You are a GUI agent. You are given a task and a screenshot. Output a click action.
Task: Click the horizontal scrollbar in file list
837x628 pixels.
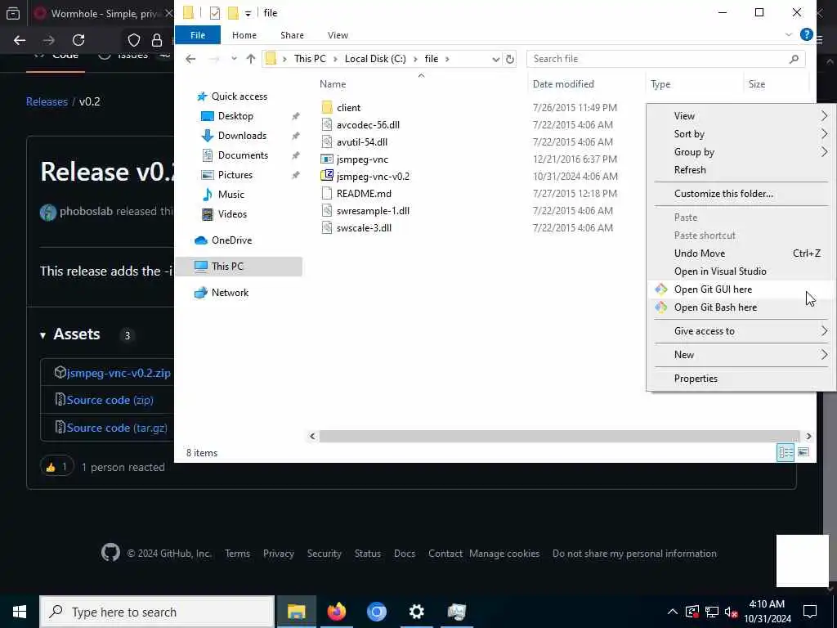559,437
